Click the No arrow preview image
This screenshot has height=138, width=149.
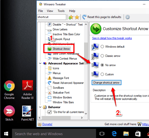coord(95,65)
